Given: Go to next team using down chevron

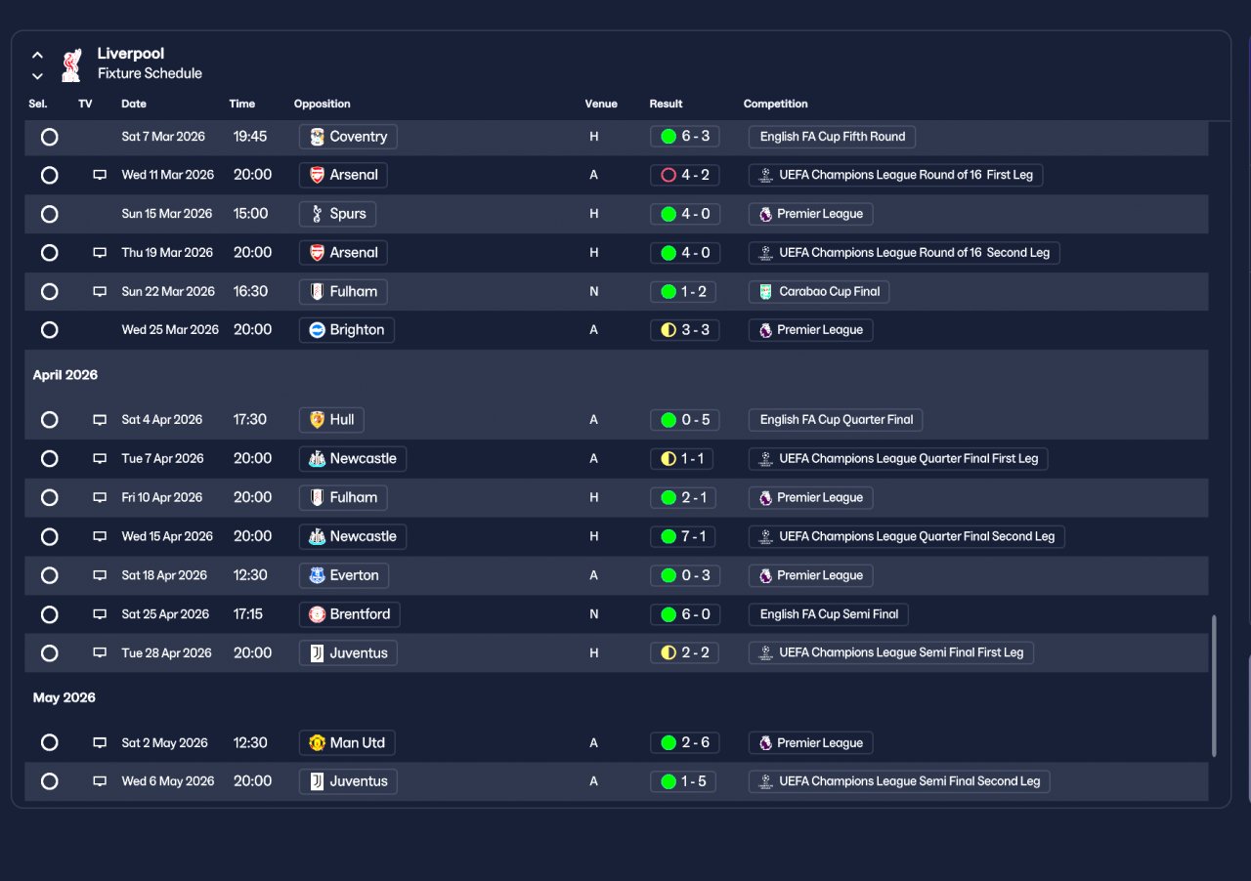Looking at the screenshot, I should (37, 75).
